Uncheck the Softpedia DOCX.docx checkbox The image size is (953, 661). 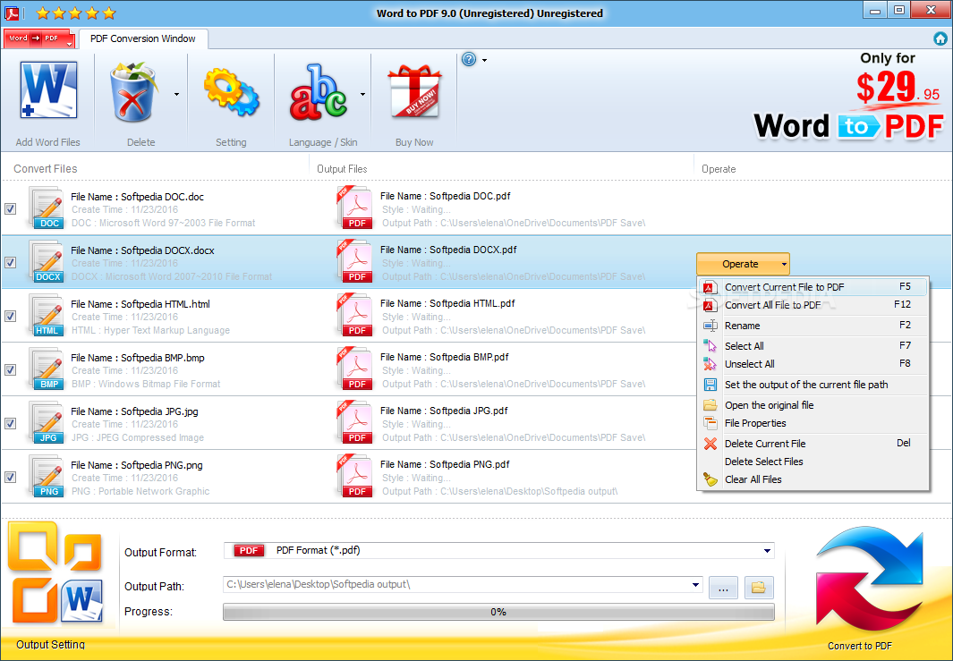point(11,262)
